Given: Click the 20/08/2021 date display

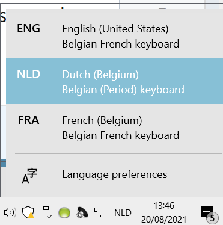Looking at the screenshot, I should pos(163,220).
